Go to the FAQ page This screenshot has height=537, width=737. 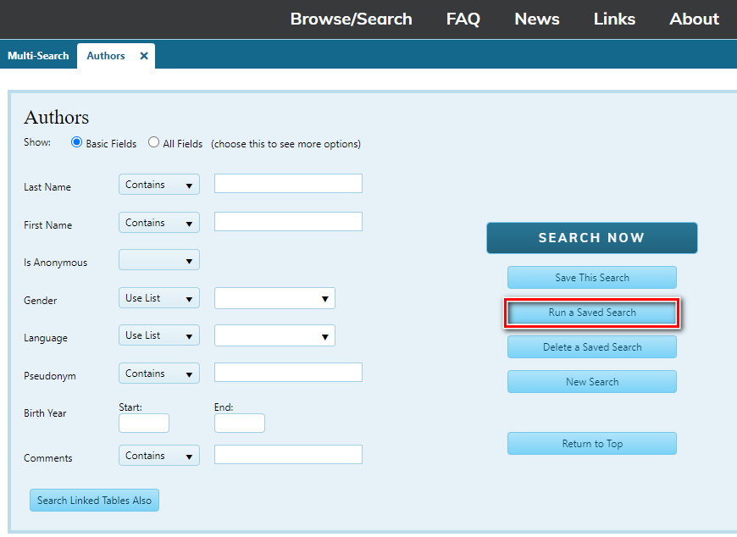(x=463, y=19)
